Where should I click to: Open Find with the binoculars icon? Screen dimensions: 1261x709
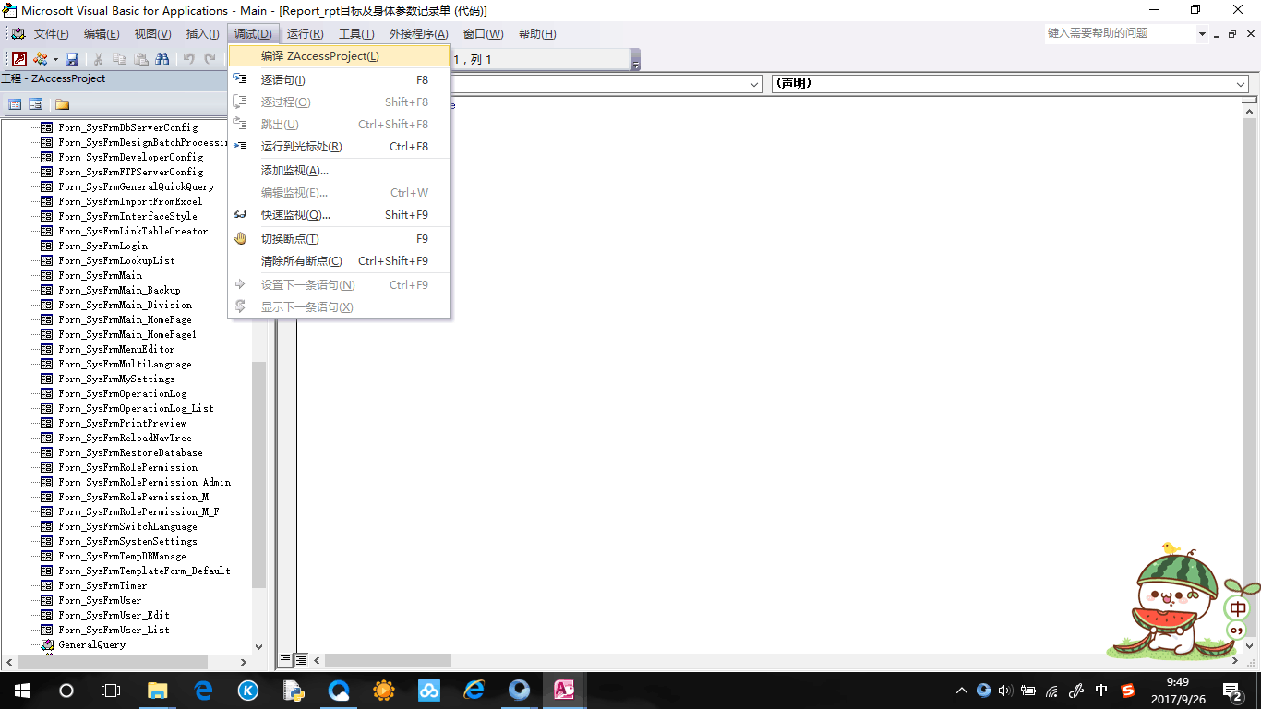(162, 58)
